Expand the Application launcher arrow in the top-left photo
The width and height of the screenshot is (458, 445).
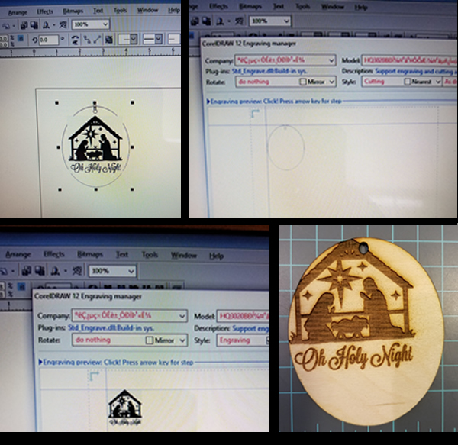coord(54,25)
